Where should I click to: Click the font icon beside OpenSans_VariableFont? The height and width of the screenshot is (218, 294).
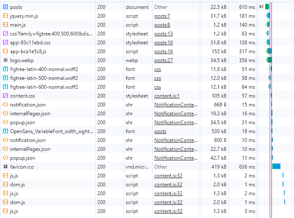point(5,131)
